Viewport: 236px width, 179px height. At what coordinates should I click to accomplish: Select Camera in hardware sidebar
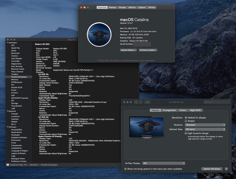coord(14,56)
